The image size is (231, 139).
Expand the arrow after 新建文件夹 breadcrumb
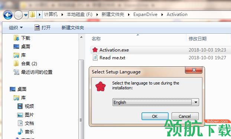coord(129,14)
